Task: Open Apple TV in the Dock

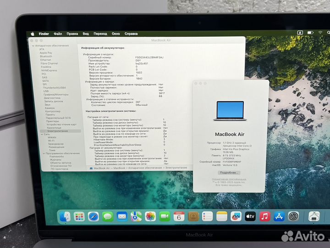Action: (x=250, y=217)
